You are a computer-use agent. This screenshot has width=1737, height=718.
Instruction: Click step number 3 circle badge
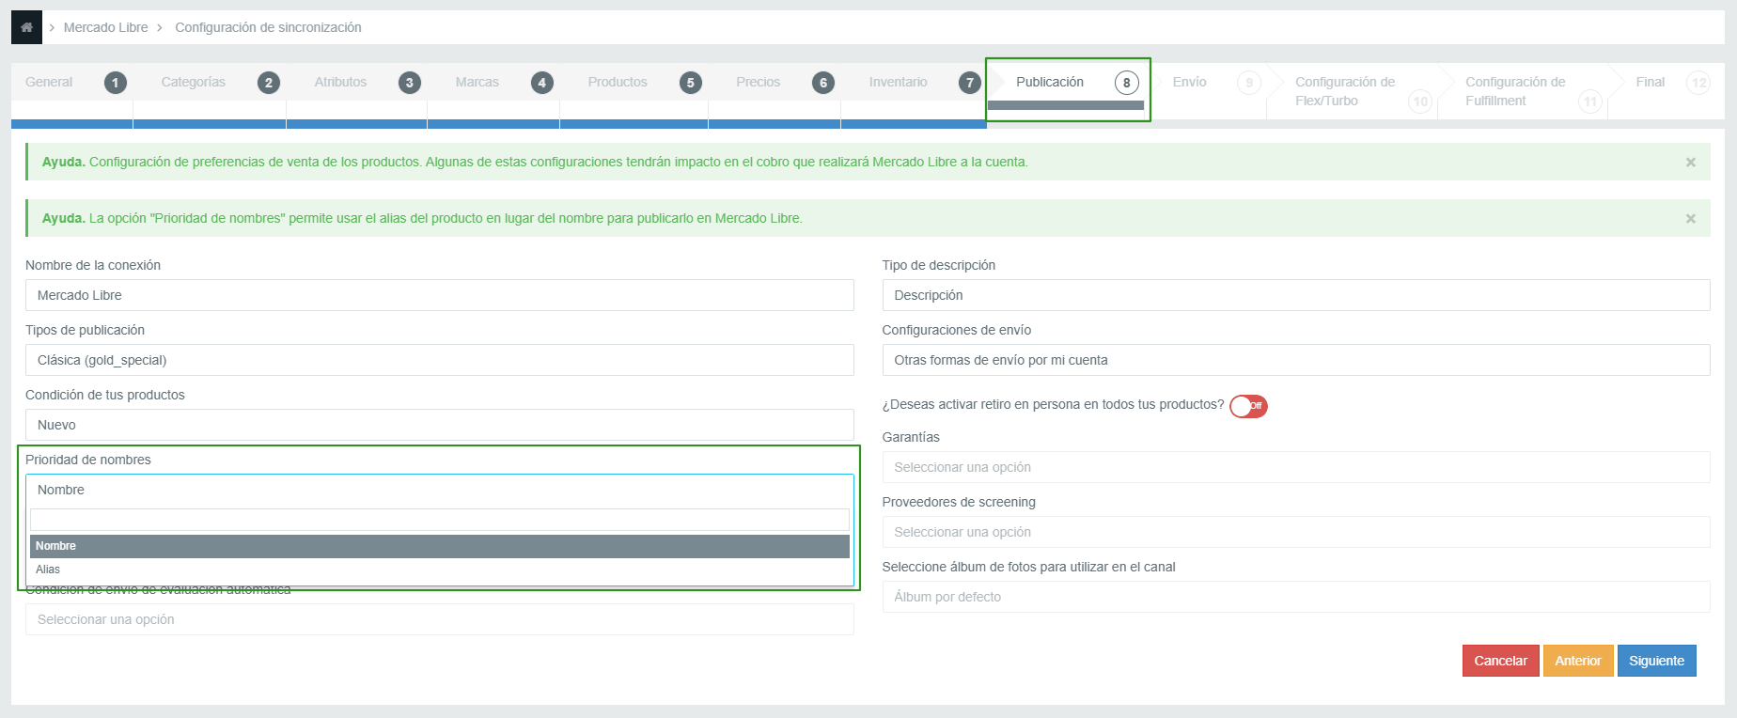[410, 83]
